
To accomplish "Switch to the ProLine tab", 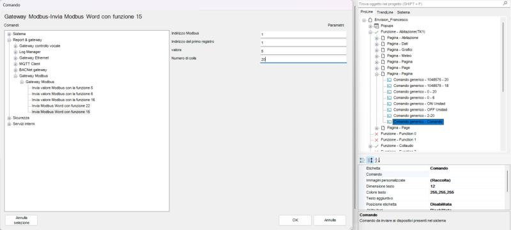I will coord(367,12).
